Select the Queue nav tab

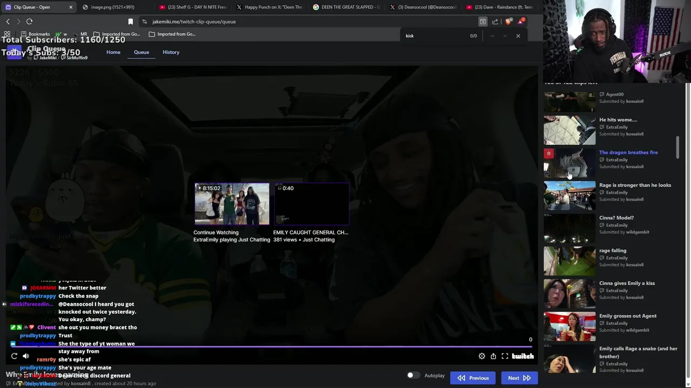click(141, 52)
